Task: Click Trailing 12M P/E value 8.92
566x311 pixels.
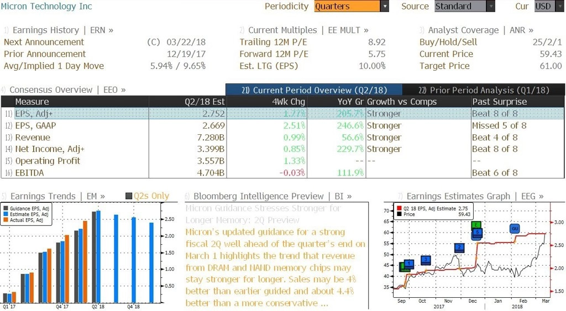Action: (x=377, y=42)
